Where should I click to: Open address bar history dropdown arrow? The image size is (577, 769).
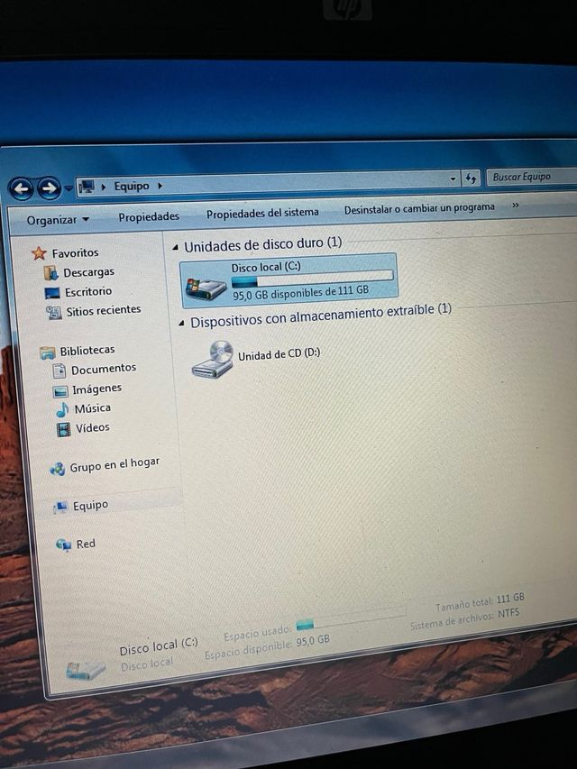point(453,179)
